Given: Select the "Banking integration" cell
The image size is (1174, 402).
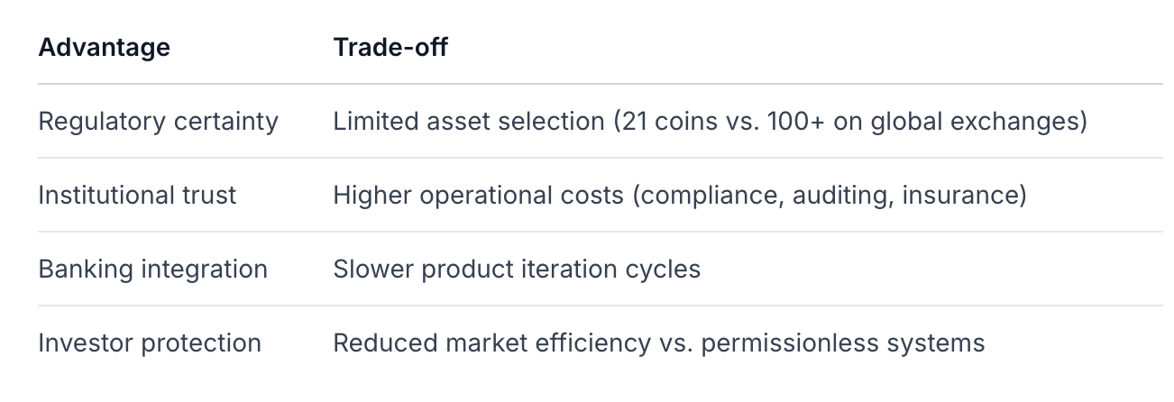Looking at the screenshot, I should (x=152, y=269).
